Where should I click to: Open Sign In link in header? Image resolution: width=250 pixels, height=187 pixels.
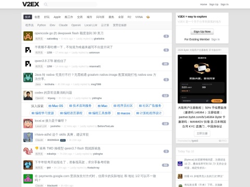tap(224, 4)
